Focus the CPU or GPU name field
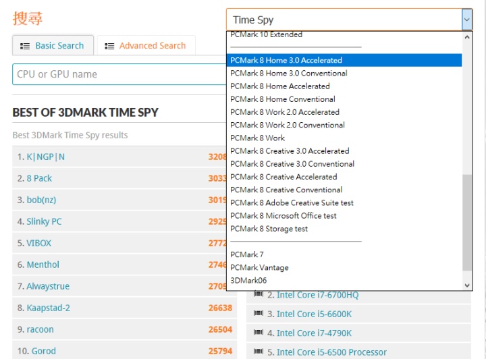Image resolution: width=486 pixels, height=359 pixels. [x=119, y=74]
